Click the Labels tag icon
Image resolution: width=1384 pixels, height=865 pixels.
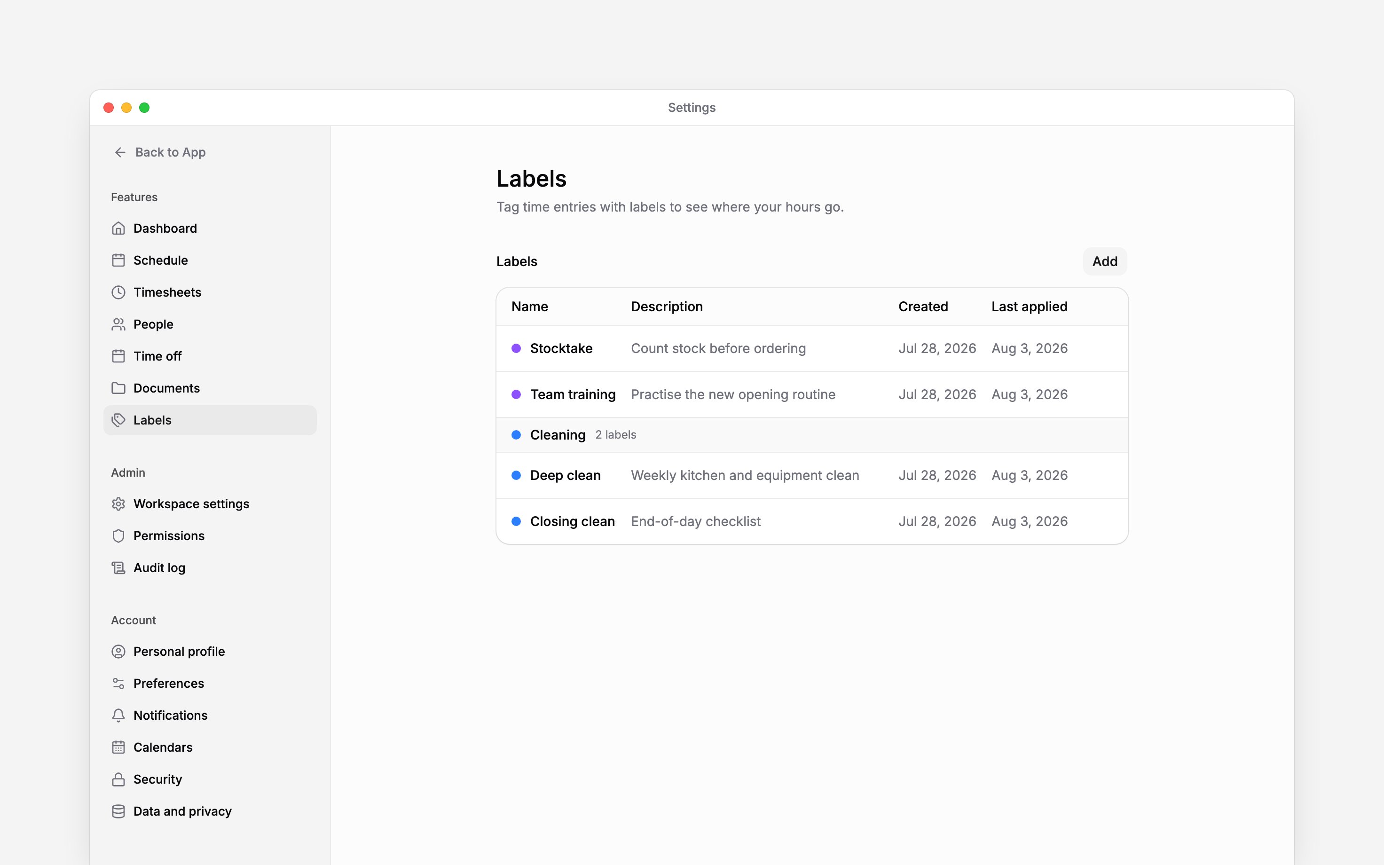pyautogui.click(x=118, y=420)
